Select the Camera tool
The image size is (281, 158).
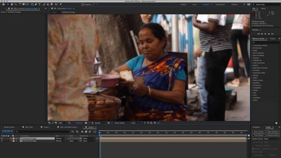(24, 4)
